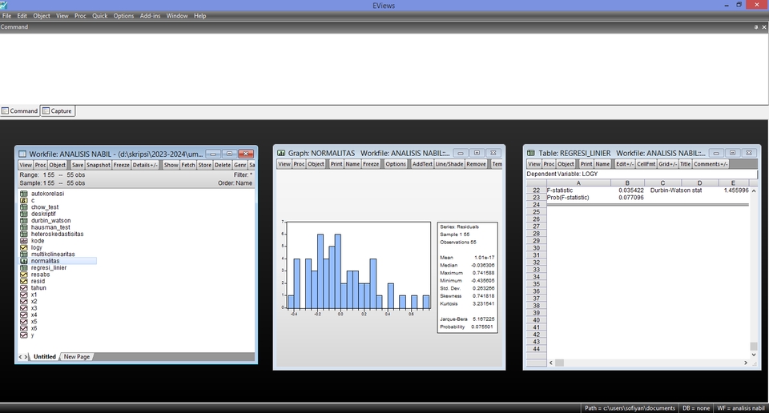Select the hausman_test table icon
The width and height of the screenshot is (769, 413).
point(23,227)
